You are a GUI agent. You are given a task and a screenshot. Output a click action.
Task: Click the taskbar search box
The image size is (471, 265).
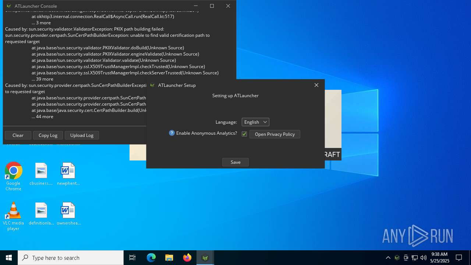pyautogui.click(x=71, y=258)
